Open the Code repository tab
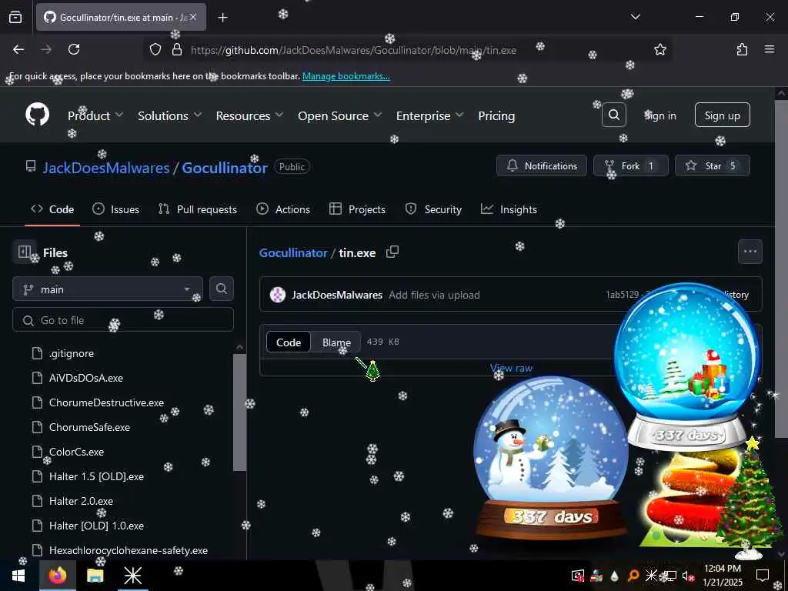 tap(52, 209)
